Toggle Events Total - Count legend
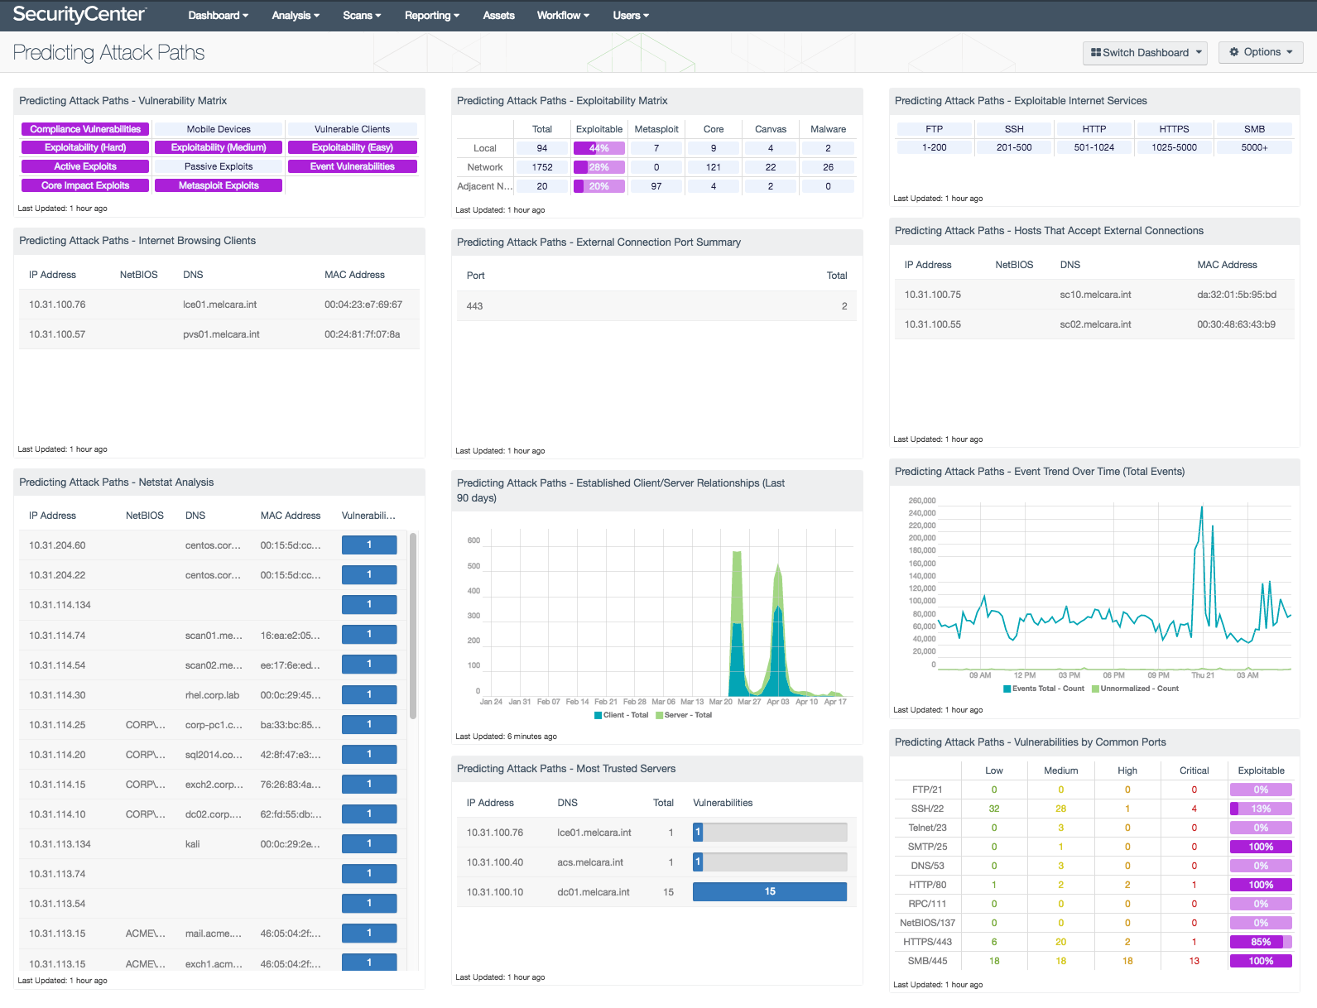The width and height of the screenshot is (1317, 1008). coord(1043,689)
